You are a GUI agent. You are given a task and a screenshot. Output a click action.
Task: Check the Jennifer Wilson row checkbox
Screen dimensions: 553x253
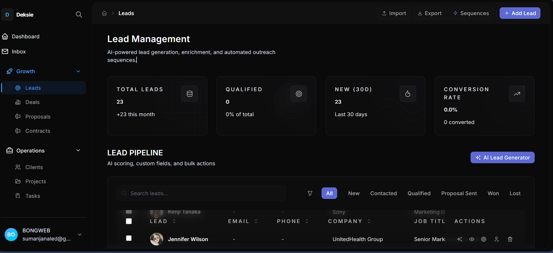(x=129, y=238)
